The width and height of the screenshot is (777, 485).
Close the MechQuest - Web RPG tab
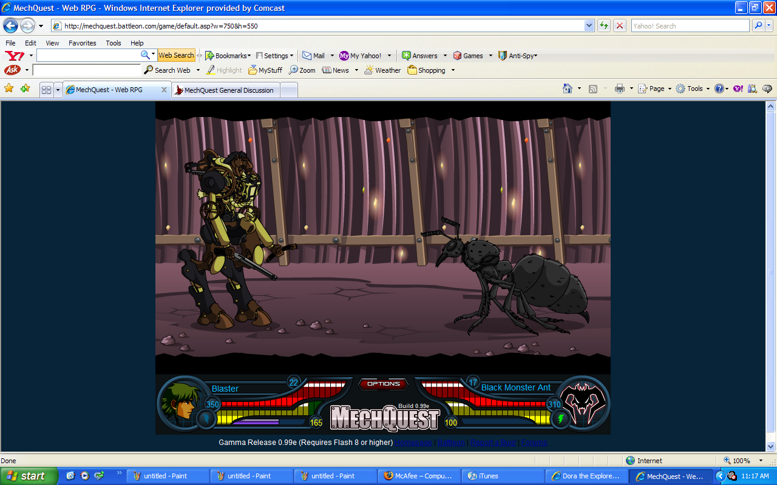tap(164, 90)
